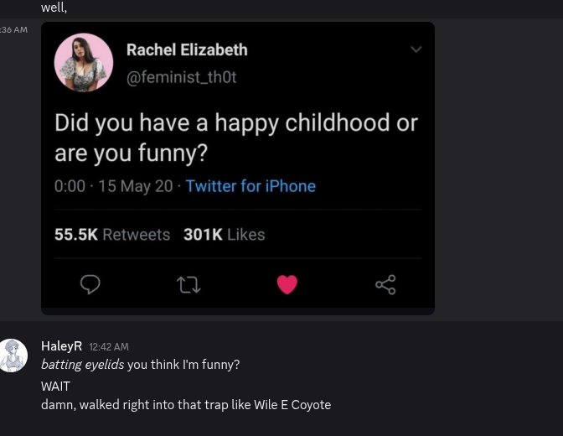Open HaleyR's avatar
Screen dimensions: 563x436
[x=13, y=356]
